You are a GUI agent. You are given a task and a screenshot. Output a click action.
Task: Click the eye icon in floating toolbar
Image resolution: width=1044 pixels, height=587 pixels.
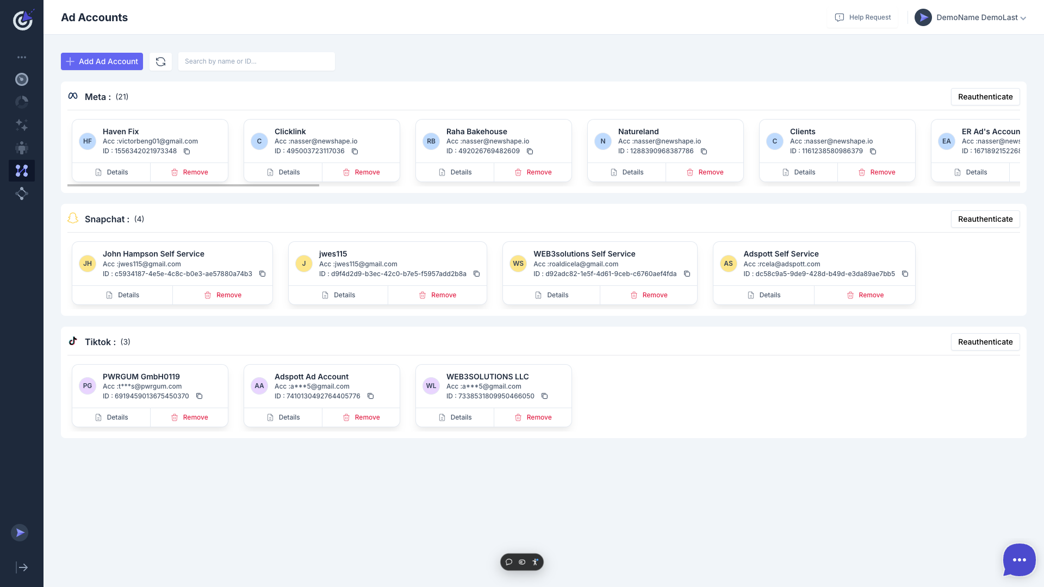pyautogui.click(x=522, y=562)
